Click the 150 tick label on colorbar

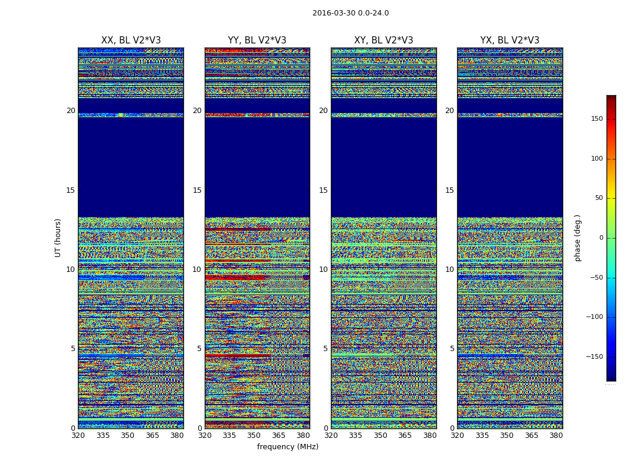[597, 118]
